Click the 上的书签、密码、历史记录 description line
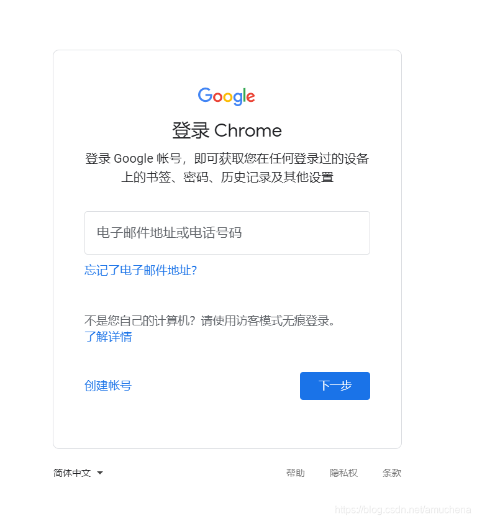Image resolution: width=477 pixels, height=521 pixels. click(x=227, y=177)
